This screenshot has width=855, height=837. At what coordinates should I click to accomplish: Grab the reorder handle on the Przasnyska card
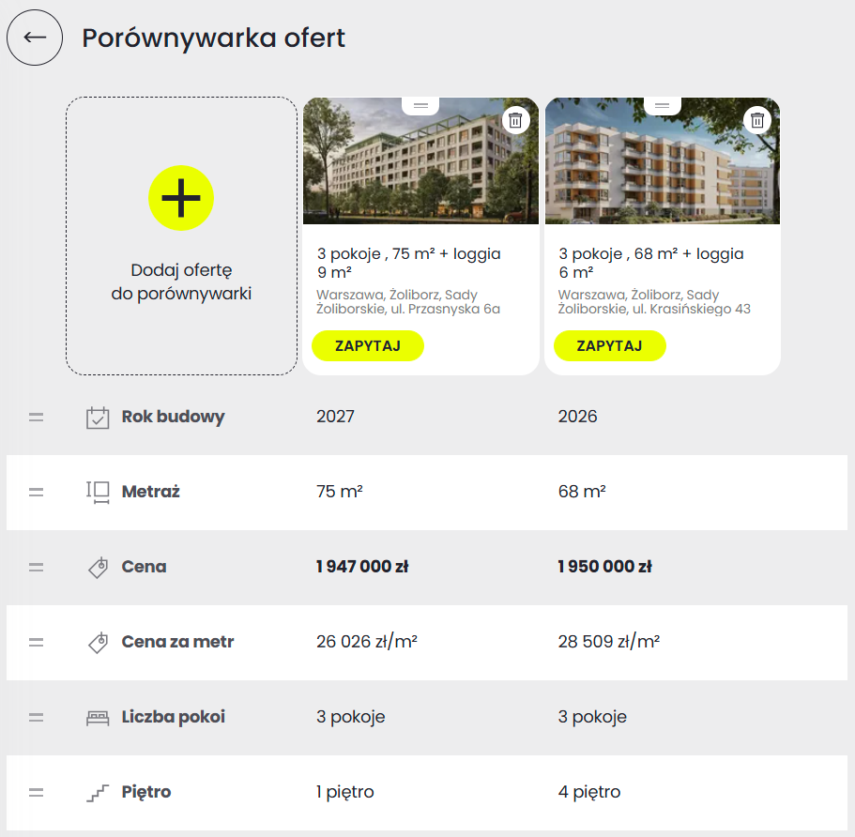[x=420, y=106]
